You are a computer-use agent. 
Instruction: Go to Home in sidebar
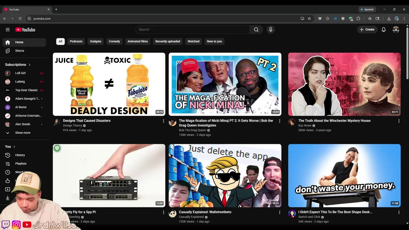pos(24,42)
